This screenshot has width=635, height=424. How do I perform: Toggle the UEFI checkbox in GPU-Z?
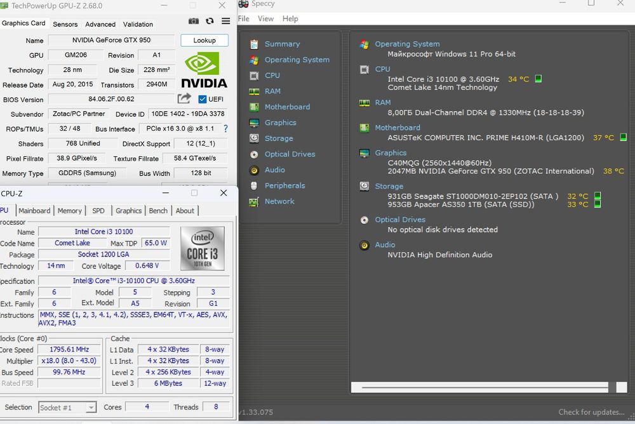tap(203, 99)
